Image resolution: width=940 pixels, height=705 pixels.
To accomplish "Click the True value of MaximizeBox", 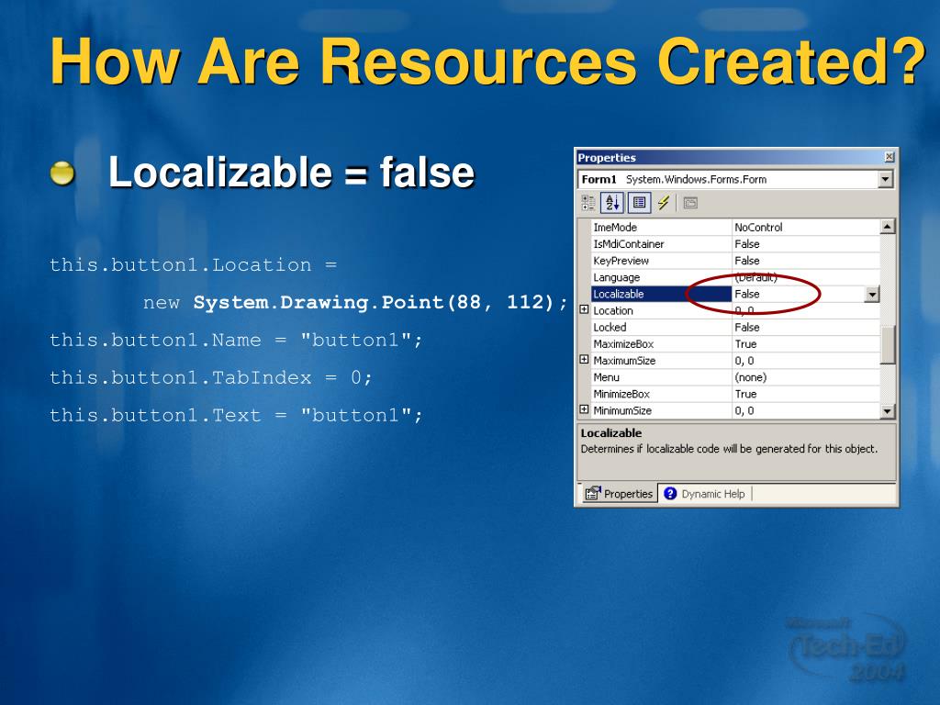I will tap(745, 344).
